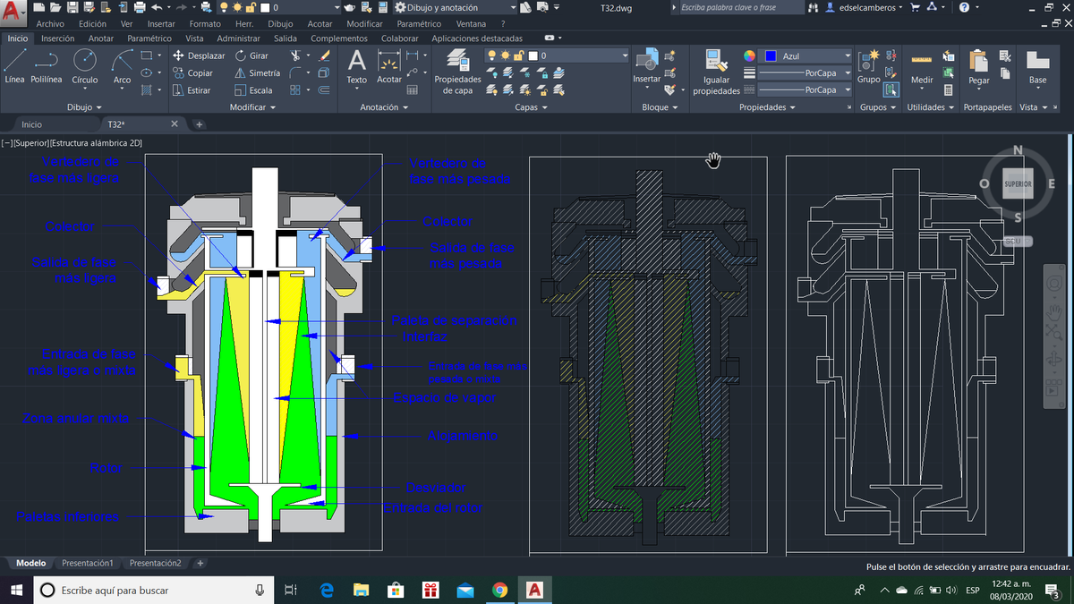This screenshot has height=604, width=1074.
Task: Click the Copiar tool in Modificar
Action: point(193,73)
